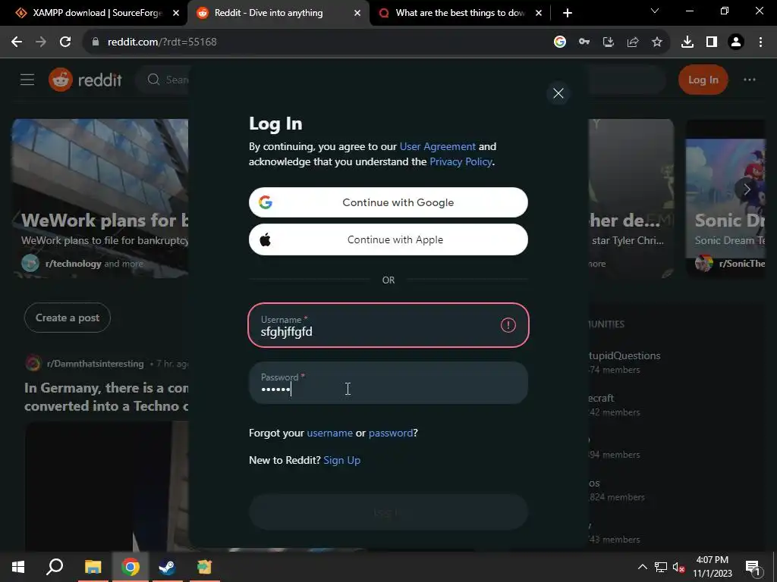Open a new browser tab

pyautogui.click(x=568, y=13)
